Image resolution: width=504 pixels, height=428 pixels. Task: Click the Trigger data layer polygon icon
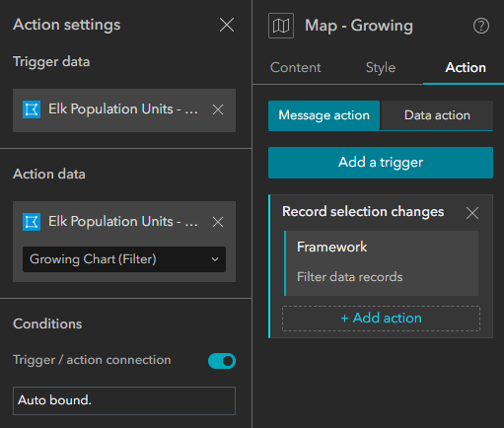click(32, 109)
